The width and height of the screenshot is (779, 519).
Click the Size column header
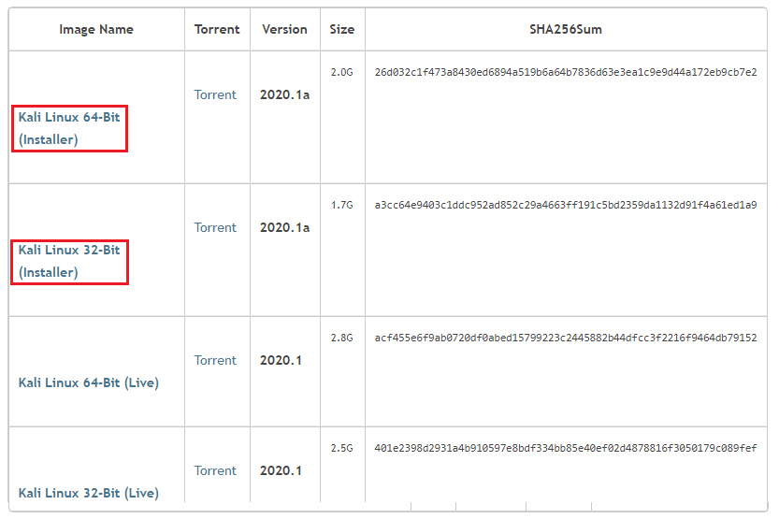pyautogui.click(x=342, y=29)
